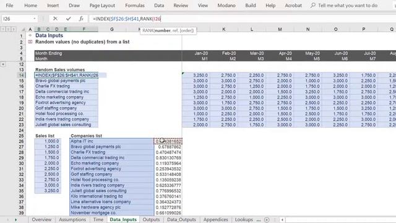Click outline level 1 button
This screenshot has height=223, width=396.
point(3,29)
